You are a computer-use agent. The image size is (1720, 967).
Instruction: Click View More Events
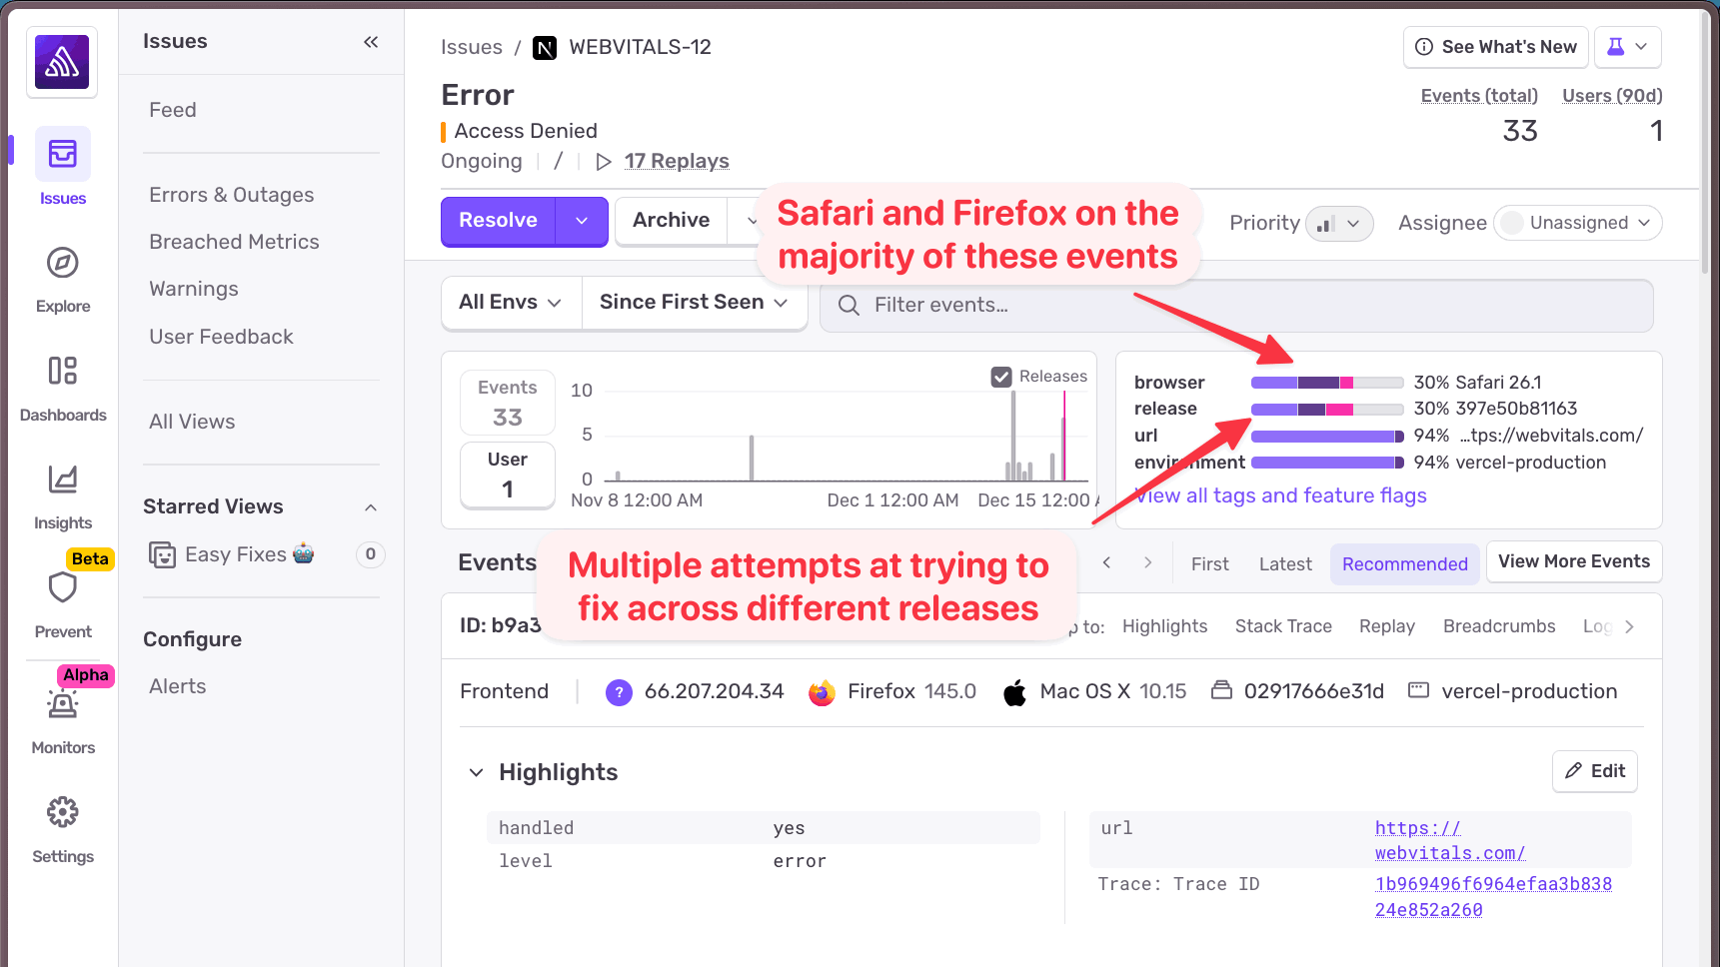tap(1573, 561)
